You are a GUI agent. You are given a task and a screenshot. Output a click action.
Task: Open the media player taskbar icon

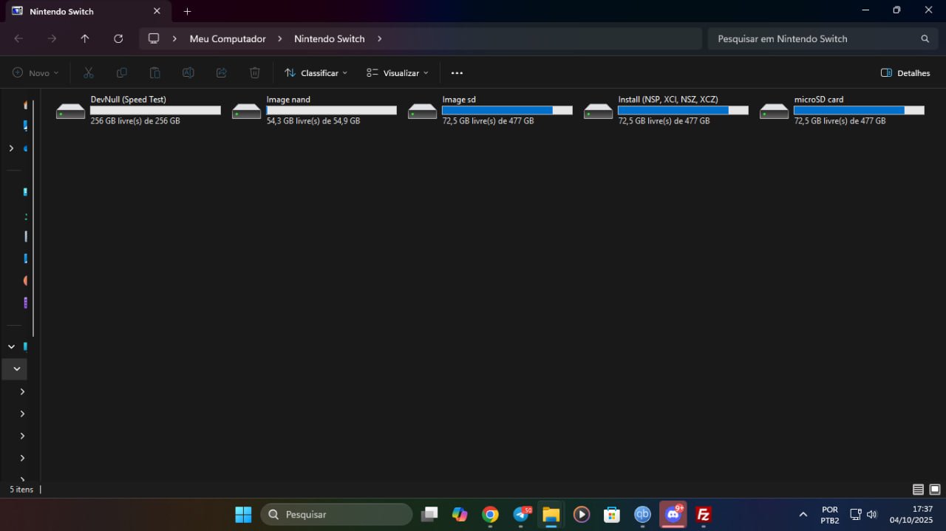point(582,514)
